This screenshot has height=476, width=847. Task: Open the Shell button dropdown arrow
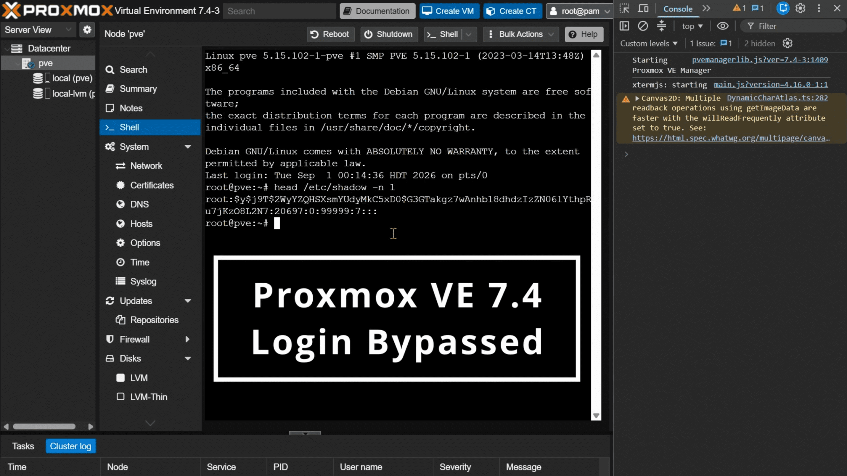pos(469,34)
